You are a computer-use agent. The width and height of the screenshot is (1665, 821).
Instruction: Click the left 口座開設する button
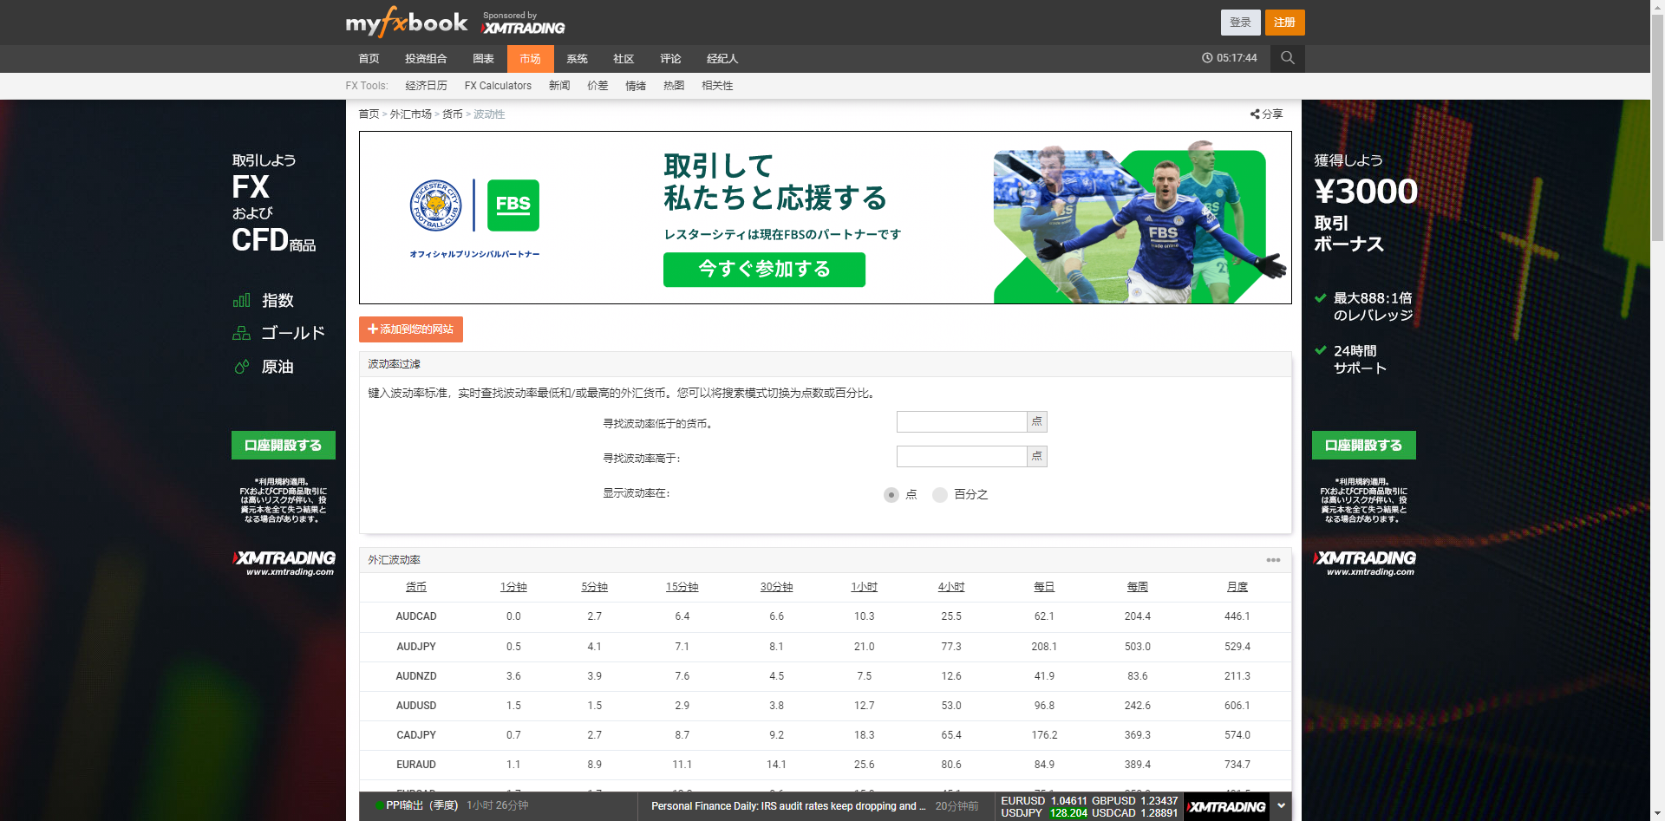[284, 446]
